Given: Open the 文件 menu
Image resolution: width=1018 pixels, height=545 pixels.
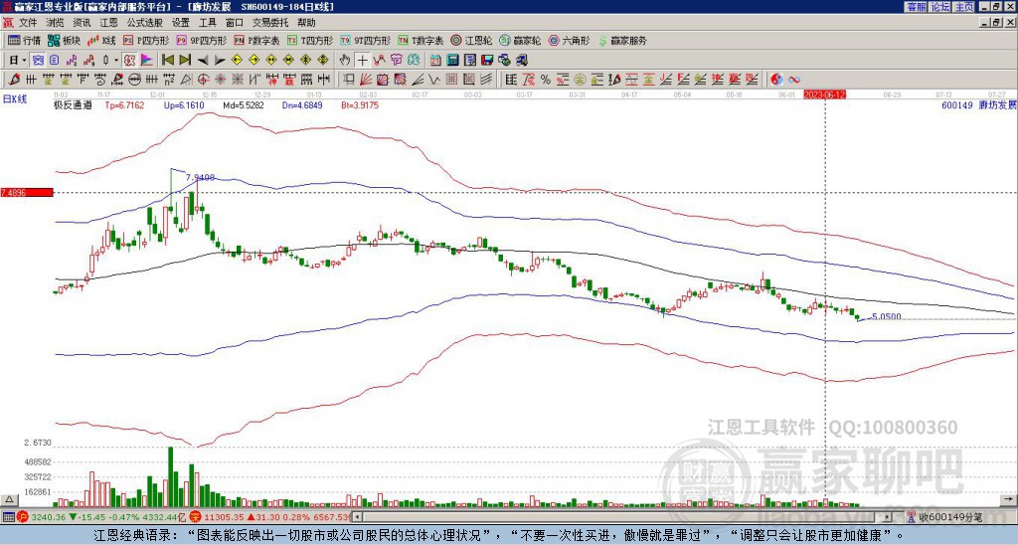Looking at the screenshot, I should 28,23.
